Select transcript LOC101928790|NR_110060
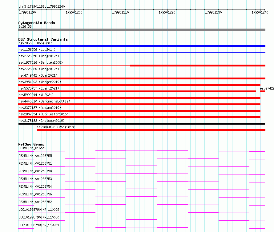The image size is (274, 232). [39, 217]
